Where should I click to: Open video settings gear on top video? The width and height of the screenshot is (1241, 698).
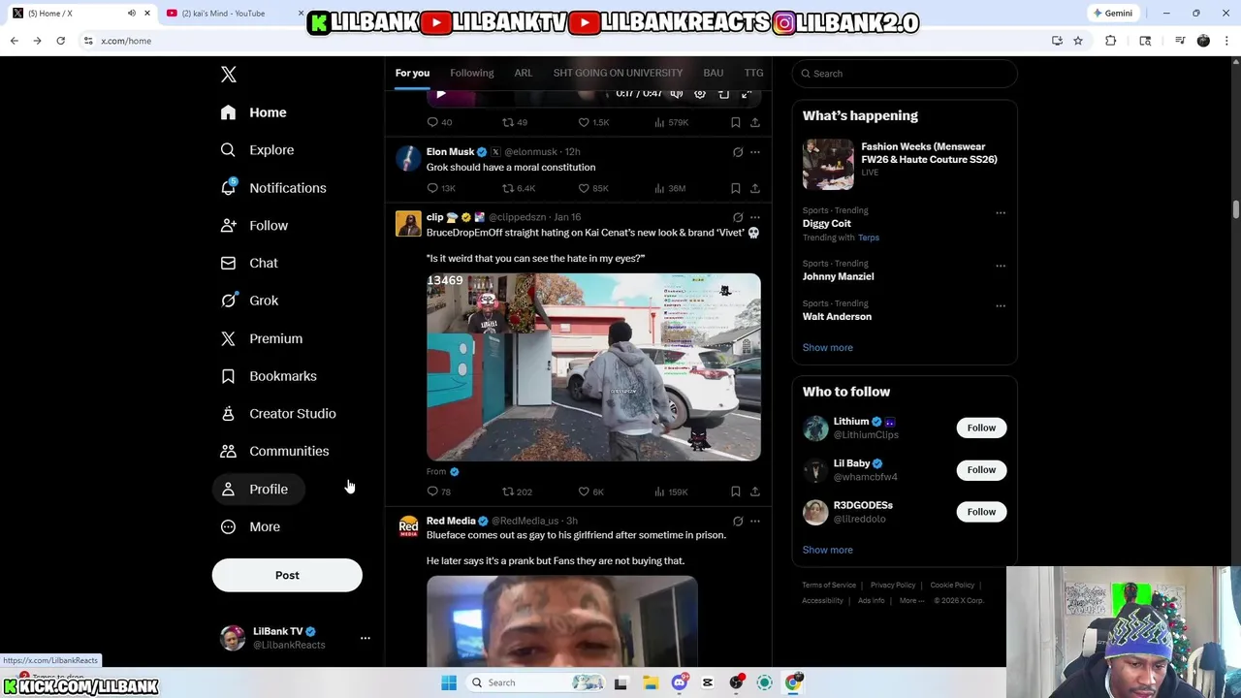(x=699, y=94)
